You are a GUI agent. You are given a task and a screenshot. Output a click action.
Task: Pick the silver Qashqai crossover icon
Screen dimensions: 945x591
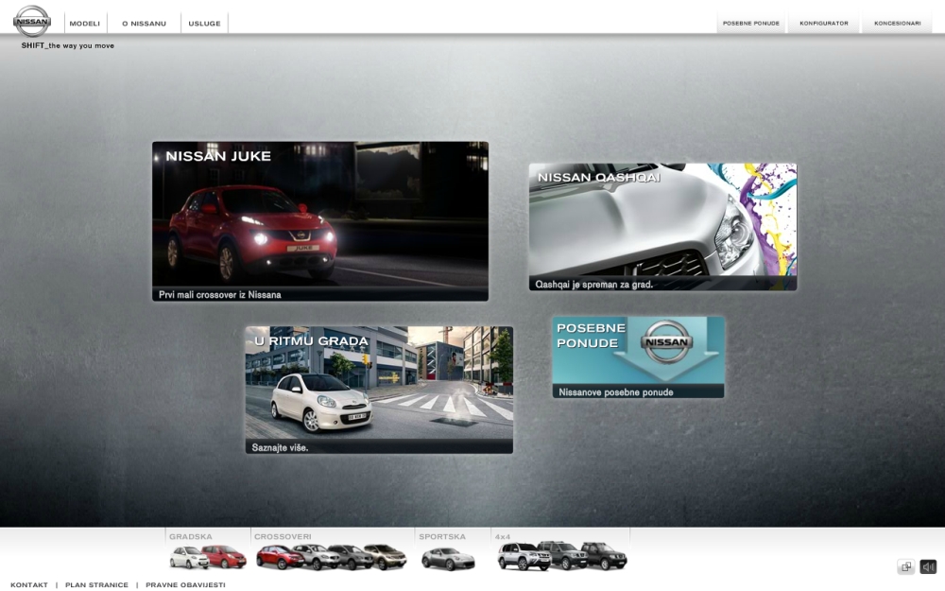point(317,557)
